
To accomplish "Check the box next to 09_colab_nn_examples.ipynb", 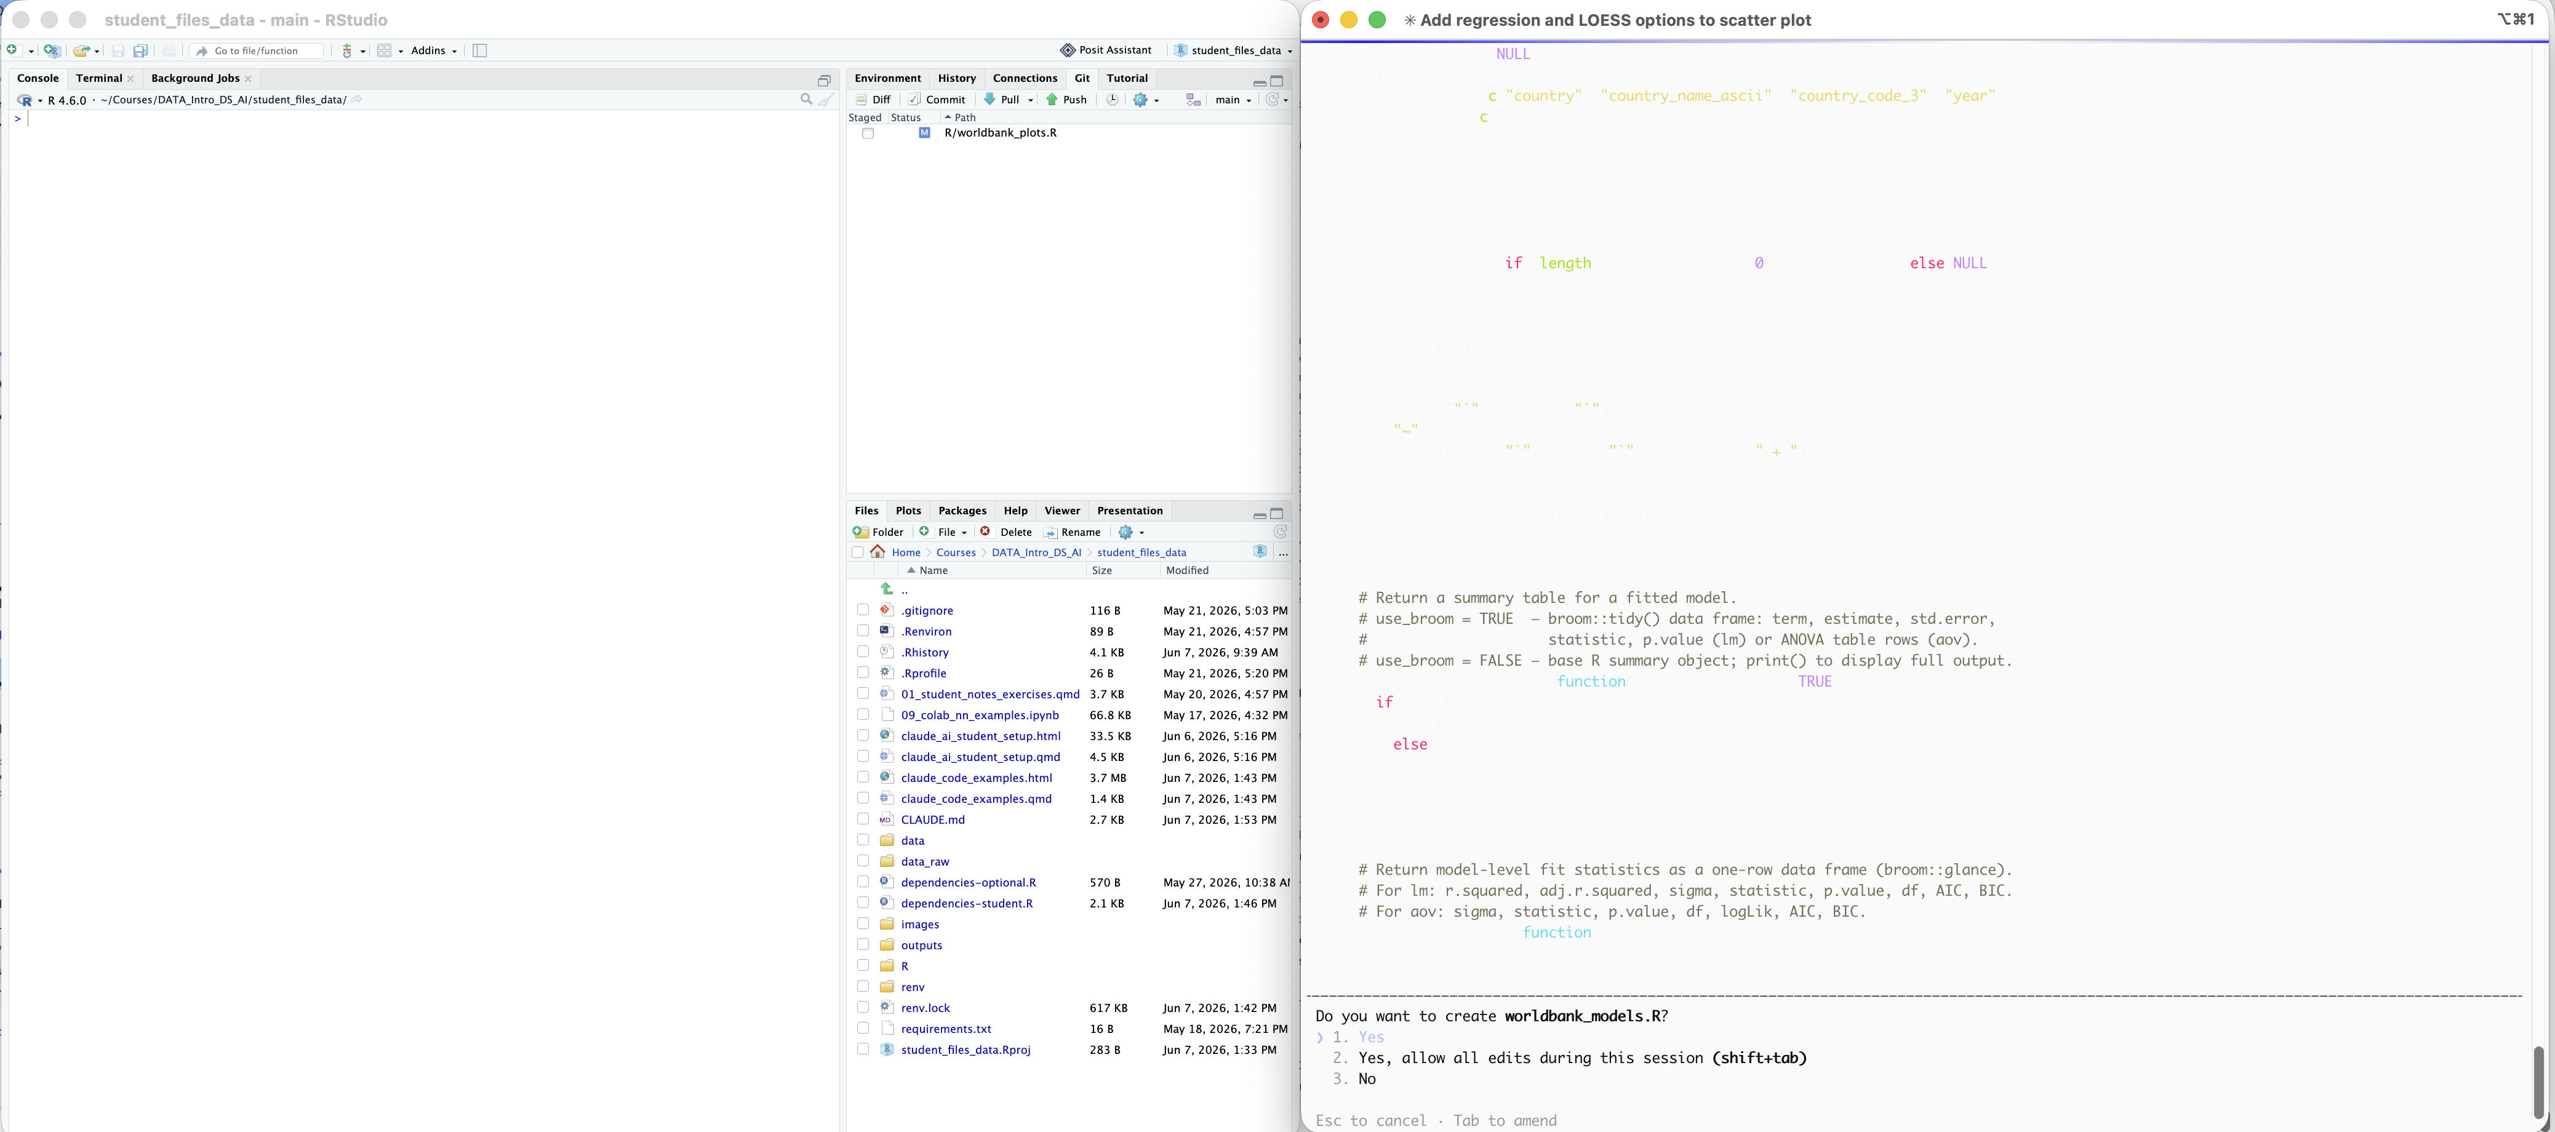I will coord(863,715).
